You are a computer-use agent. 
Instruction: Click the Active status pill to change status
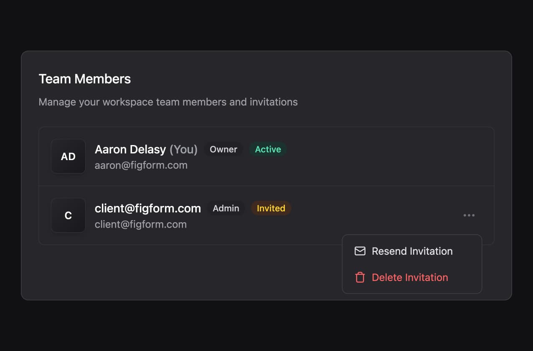tap(268, 149)
